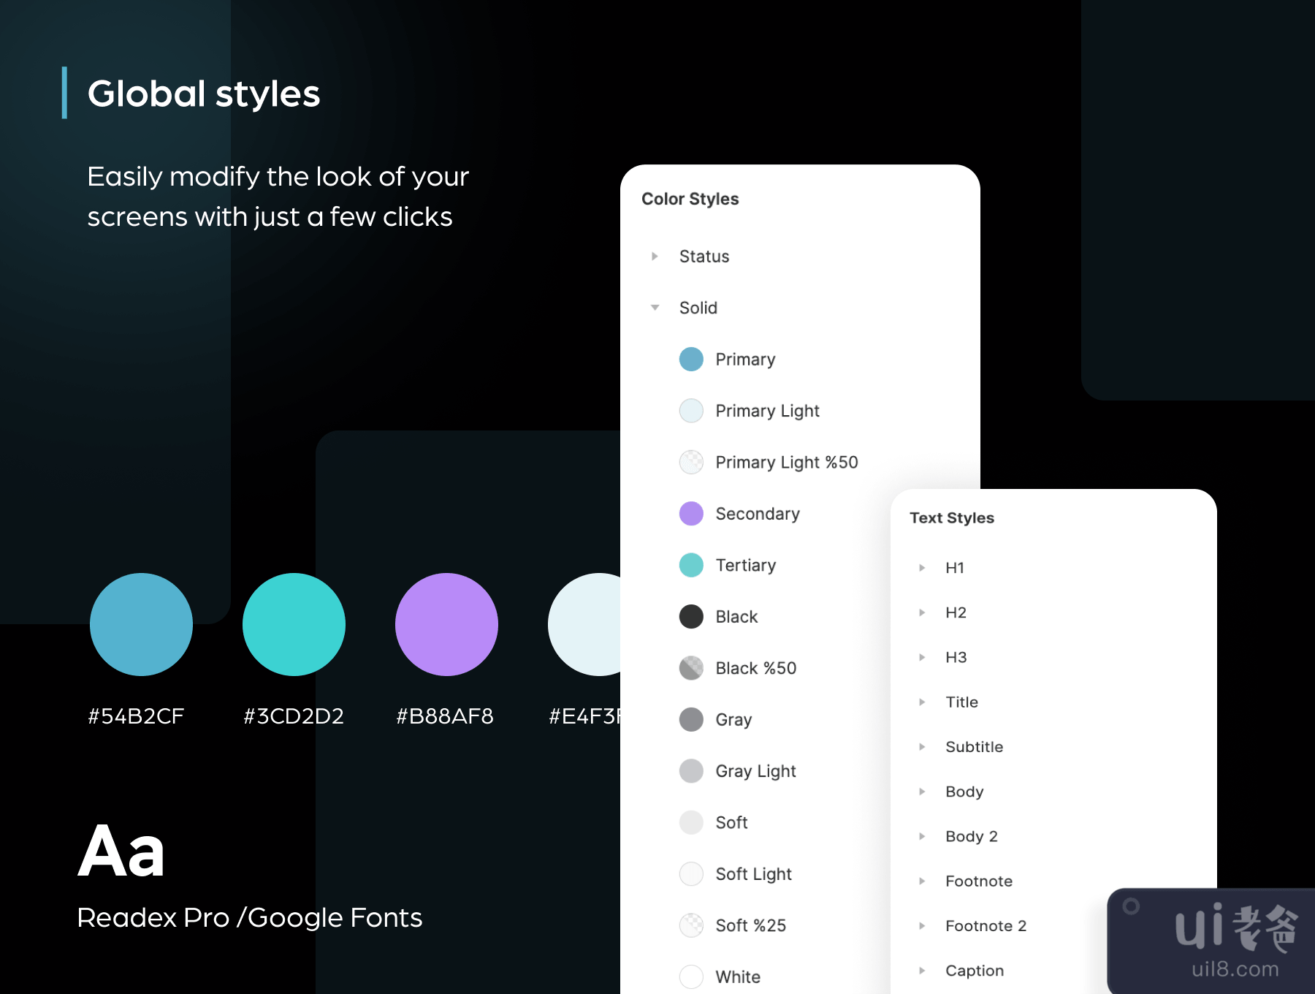
Task: Select the Footnote text style row
Action: pyautogui.click(x=978, y=881)
